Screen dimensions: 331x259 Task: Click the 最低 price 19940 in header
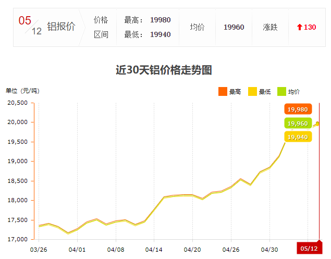pyautogui.click(x=160, y=34)
